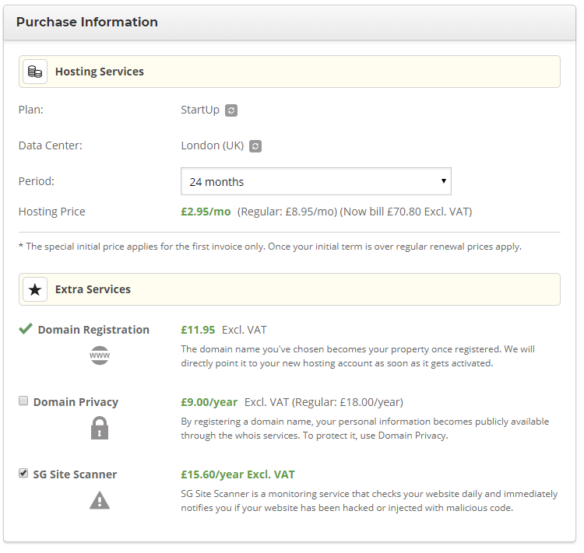
Task: Click the Period dropdown arrow
Action: coord(443,181)
